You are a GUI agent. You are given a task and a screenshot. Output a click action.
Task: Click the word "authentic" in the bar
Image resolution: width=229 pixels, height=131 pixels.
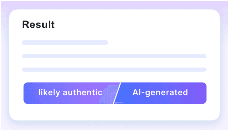pos(82,92)
